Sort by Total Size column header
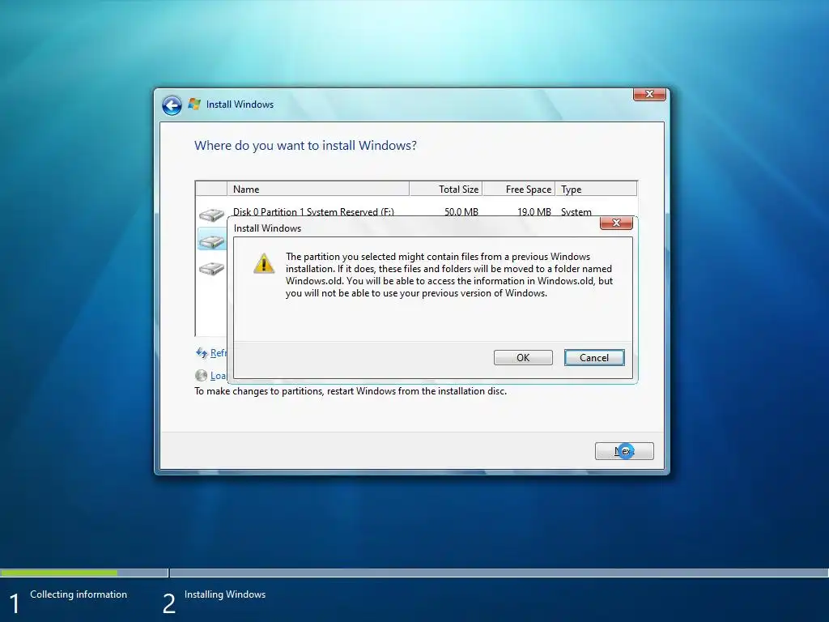Viewport: 829px width, 622px height. point(446,189)
